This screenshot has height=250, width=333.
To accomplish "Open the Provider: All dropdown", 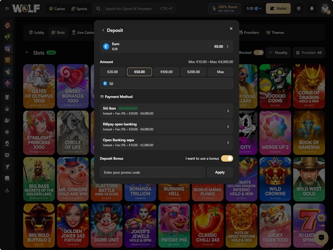I will [309, 53].
